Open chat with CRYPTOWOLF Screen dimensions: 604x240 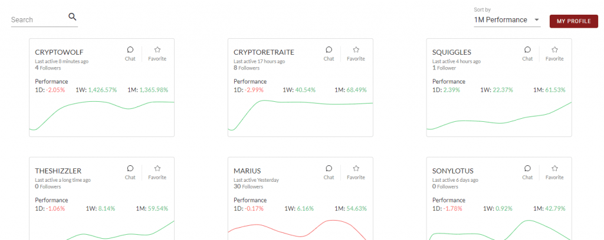click(130, 54)
